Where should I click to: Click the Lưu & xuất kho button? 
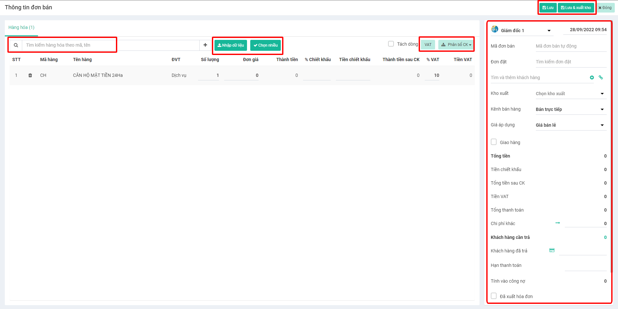point(576,8)
